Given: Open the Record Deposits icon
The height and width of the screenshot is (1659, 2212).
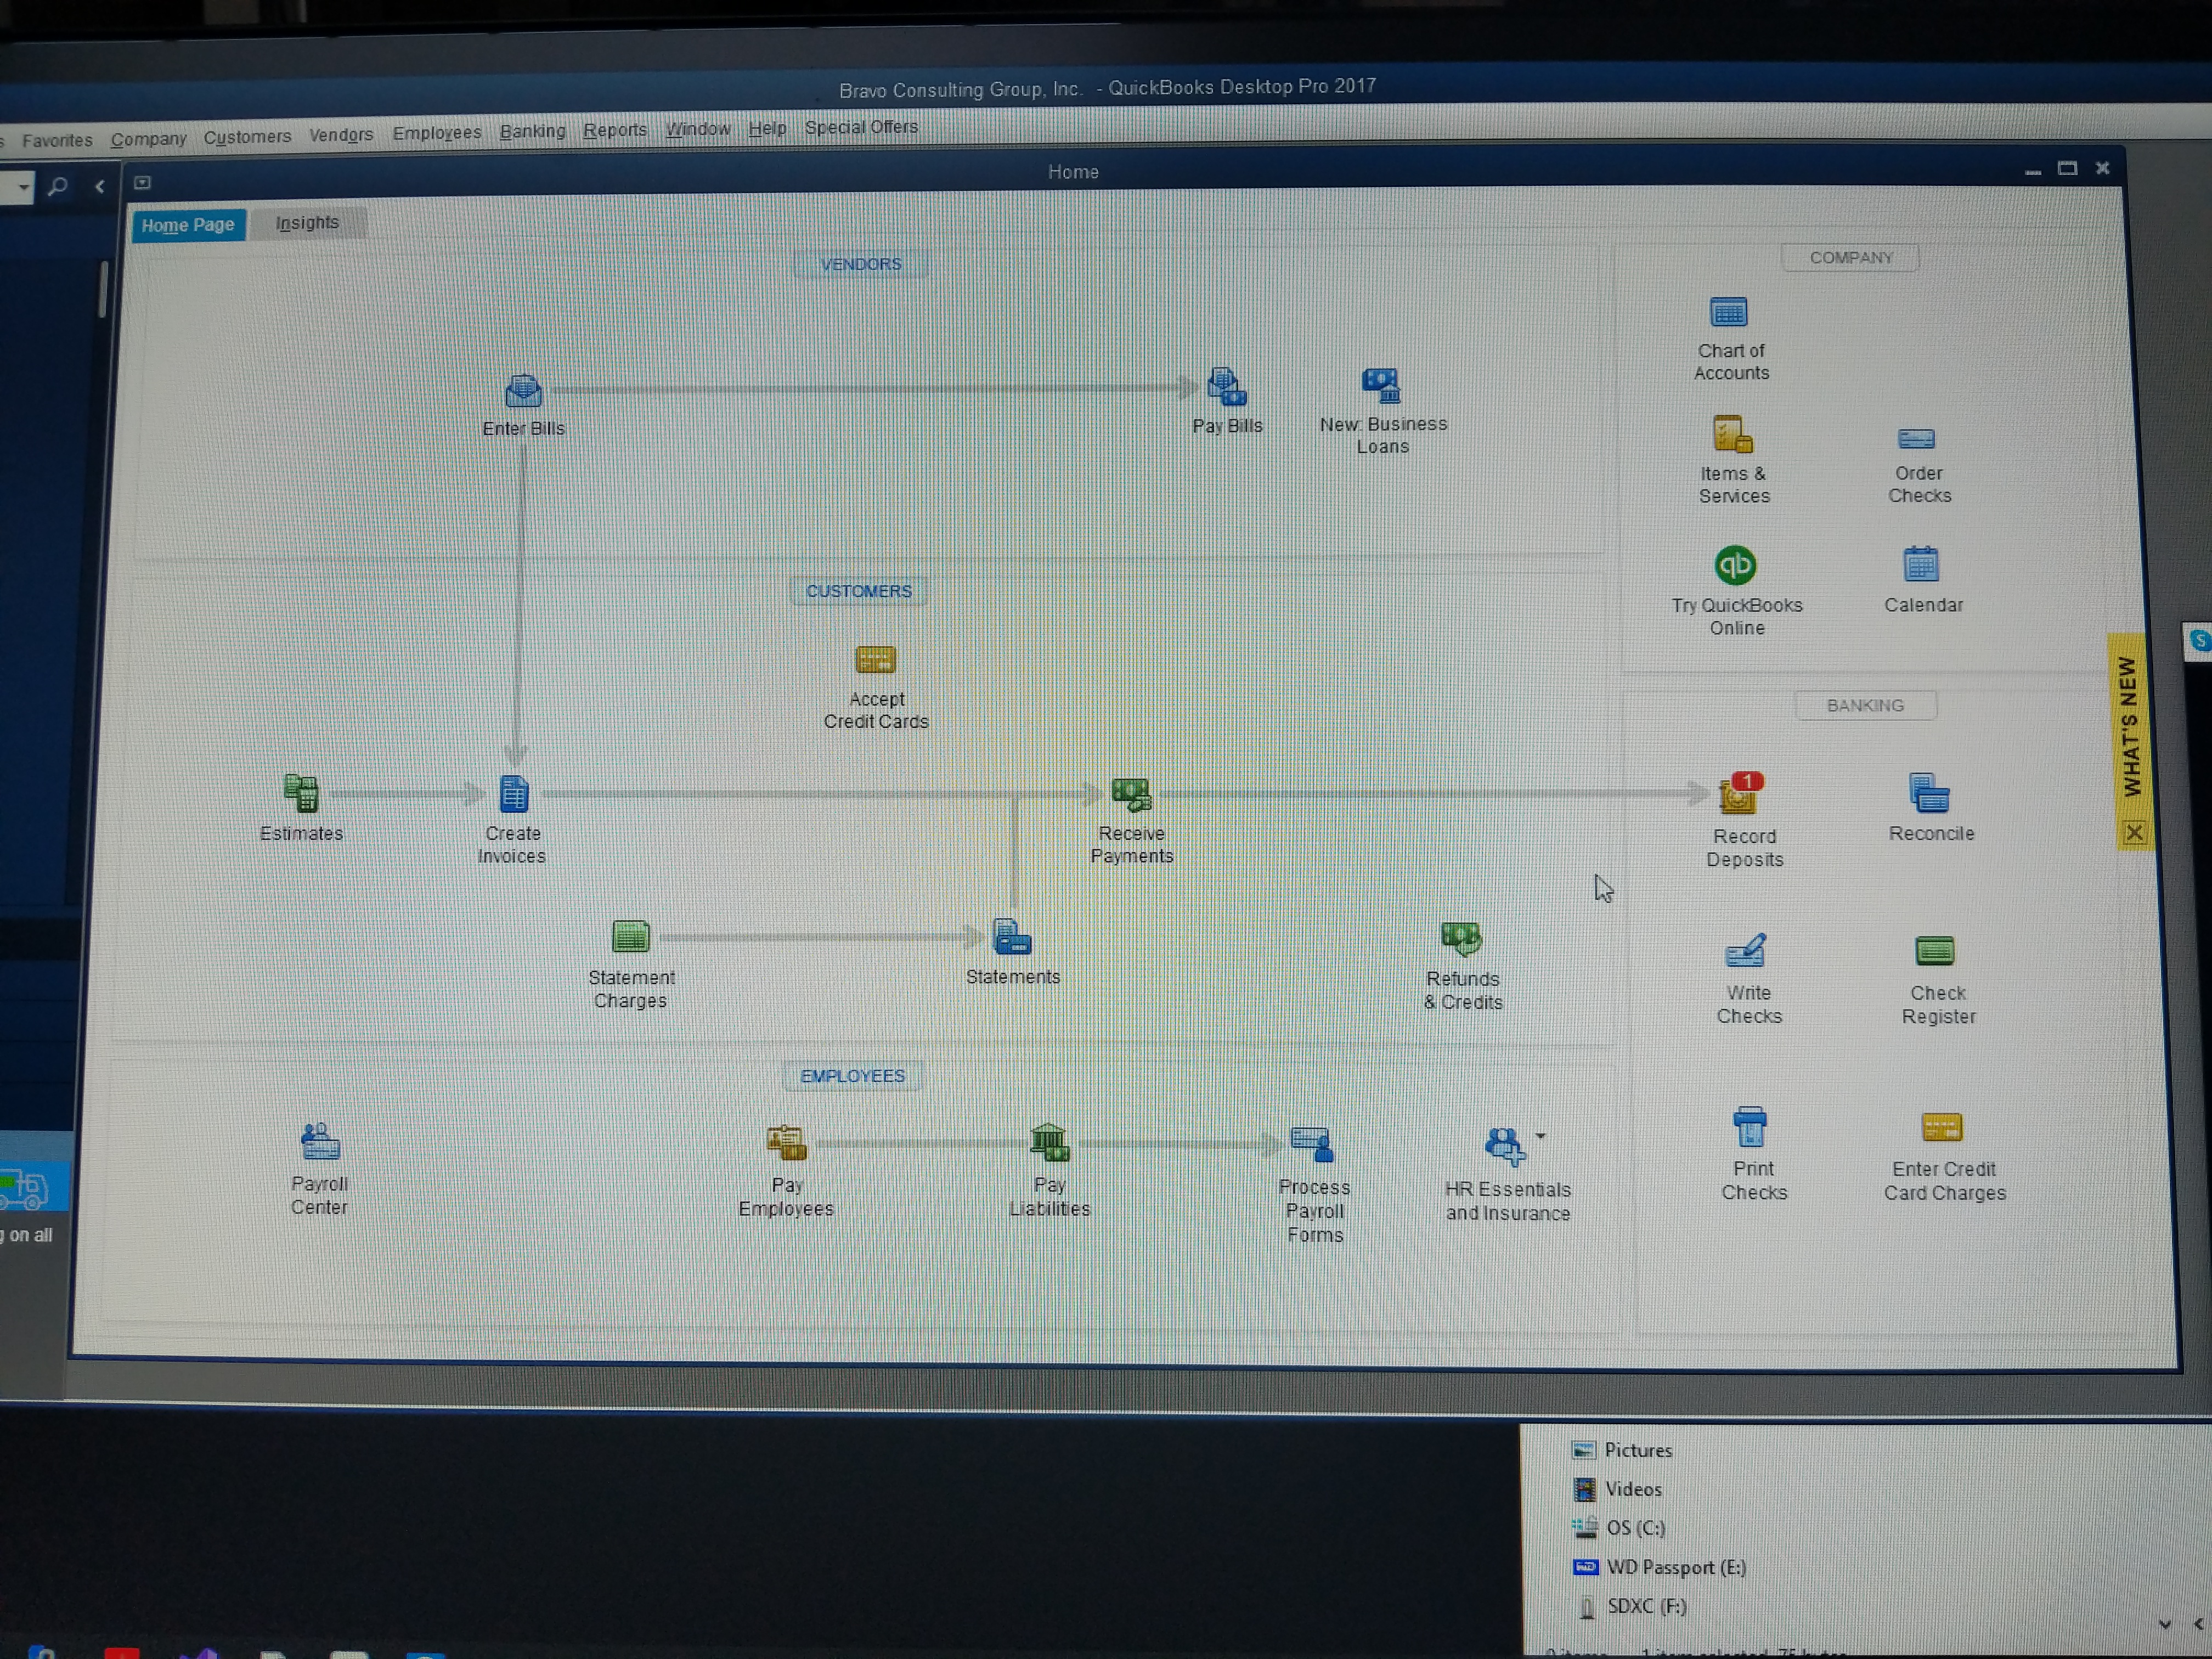Looking at the screenshot, I should tap(1740, 796).
